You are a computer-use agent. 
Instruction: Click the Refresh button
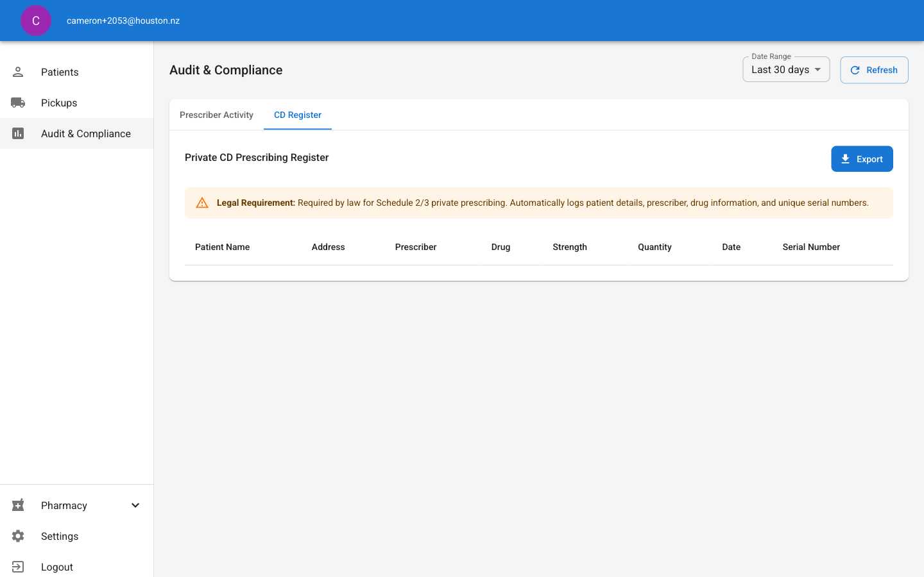(x=874, y=70)
